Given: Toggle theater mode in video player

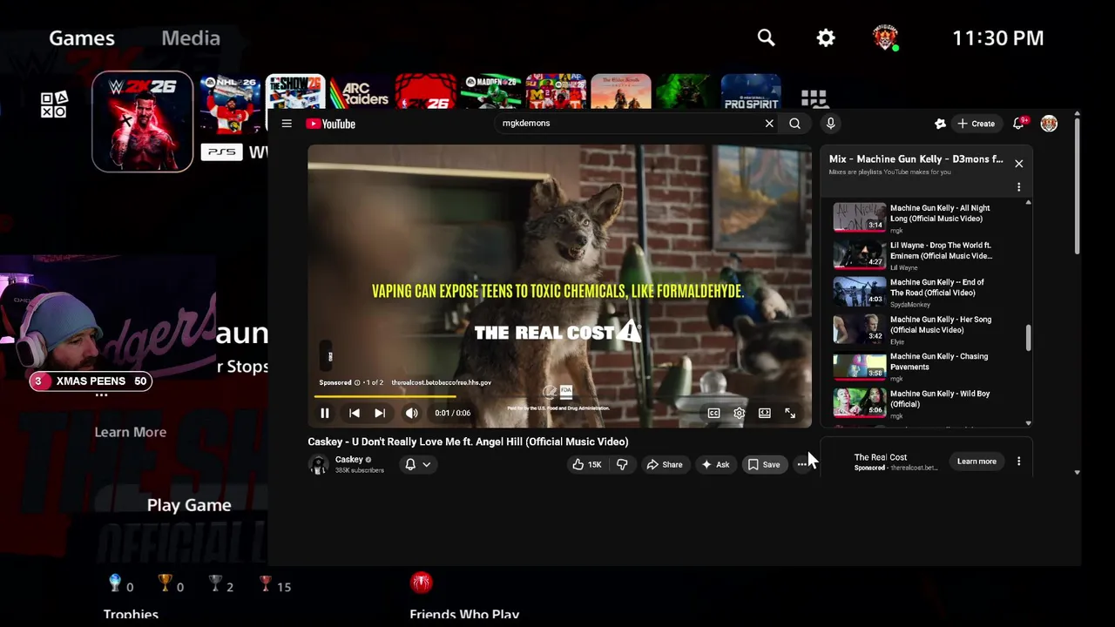Looking at the screenshot, I should pyautogui.click(x=764, y=413).
